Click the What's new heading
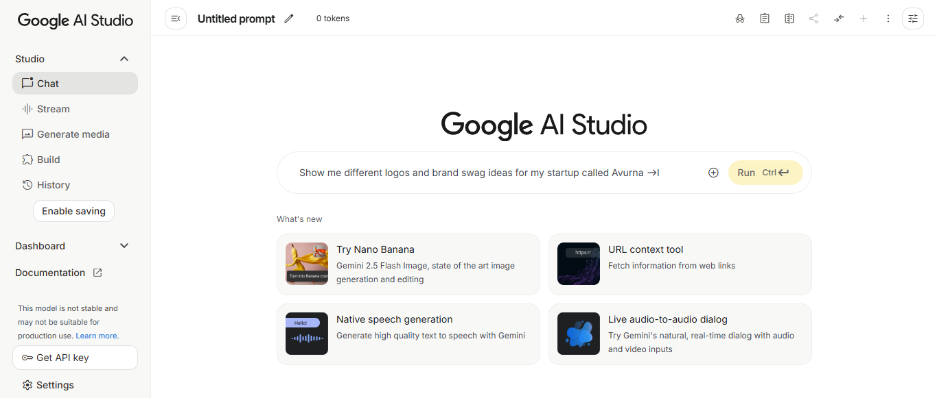This screenshot has width=937, height=398. tap(299, 219)
